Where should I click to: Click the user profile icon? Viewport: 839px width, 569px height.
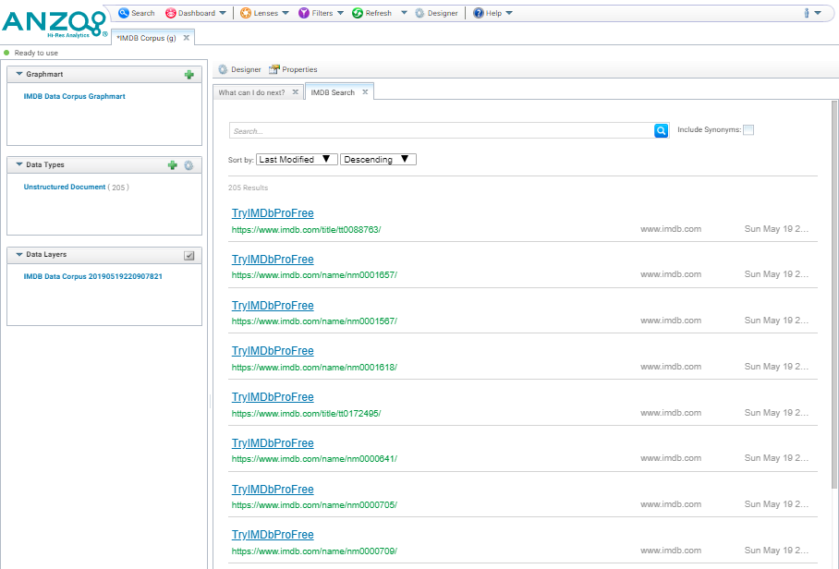807,13
